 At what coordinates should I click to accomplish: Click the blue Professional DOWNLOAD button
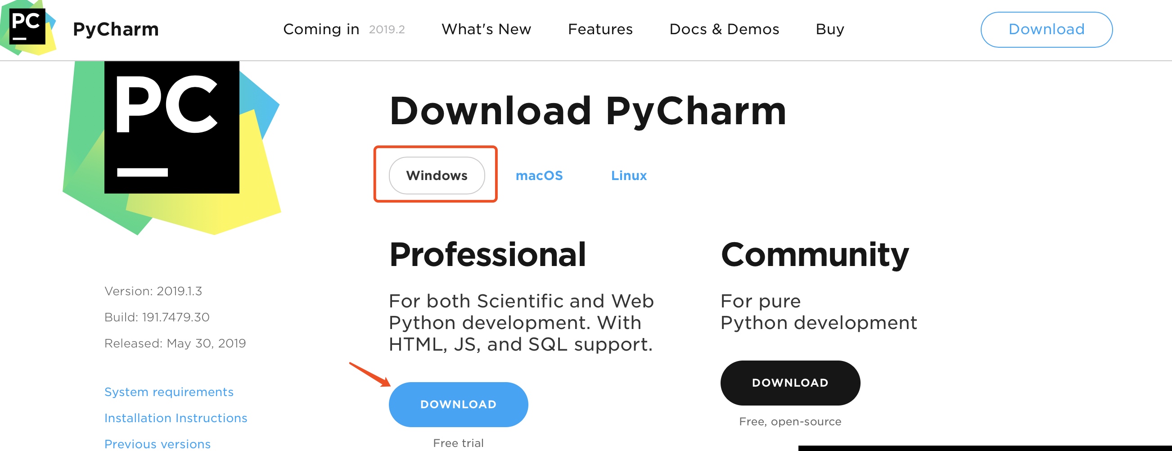458,404
